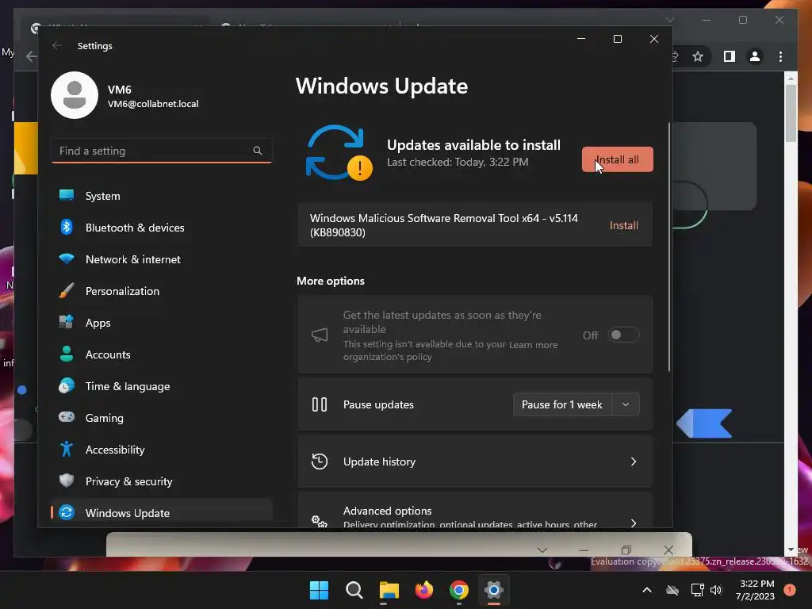The width and height of the screenshot is (812, 609).
Task: Open the notification badge in the tray
Action: tap(790, 590)
